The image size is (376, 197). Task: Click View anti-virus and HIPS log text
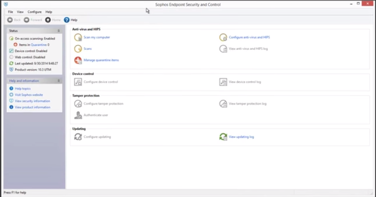click(x=248, y=48)
